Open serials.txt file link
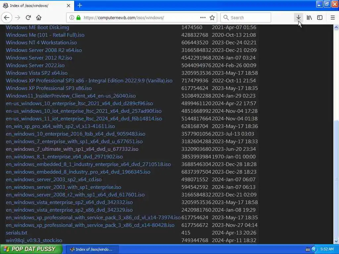The height and width of the screenshot is (254, 339). pyautogui.click(x=17, y=233)
